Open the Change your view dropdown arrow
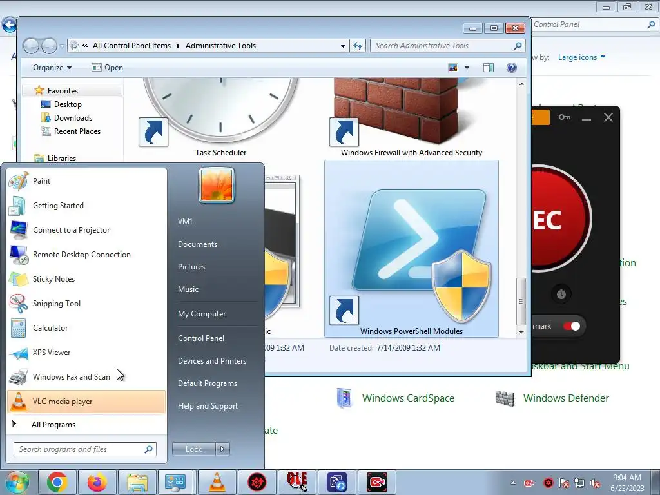 467,68
